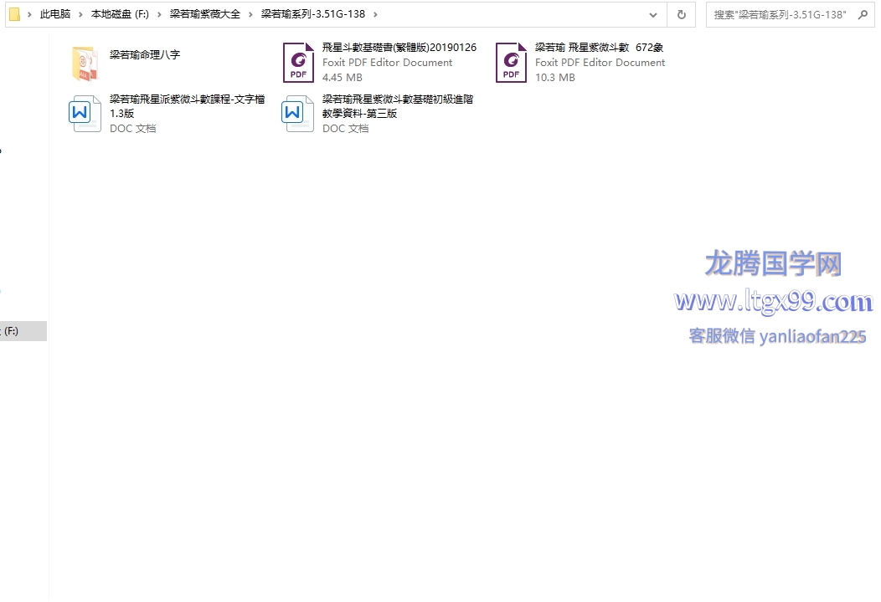Navigate to 此电脑 in breadcrumb
Viewport: 881px width, 602px height.
coord(55,14)
